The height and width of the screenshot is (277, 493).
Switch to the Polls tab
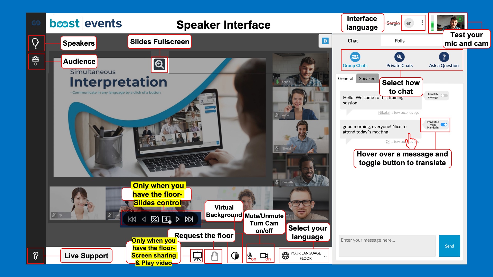click(399, 41)
